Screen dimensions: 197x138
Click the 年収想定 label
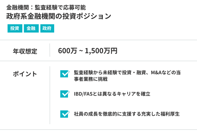pyautogui.click(x=25, y=51)
